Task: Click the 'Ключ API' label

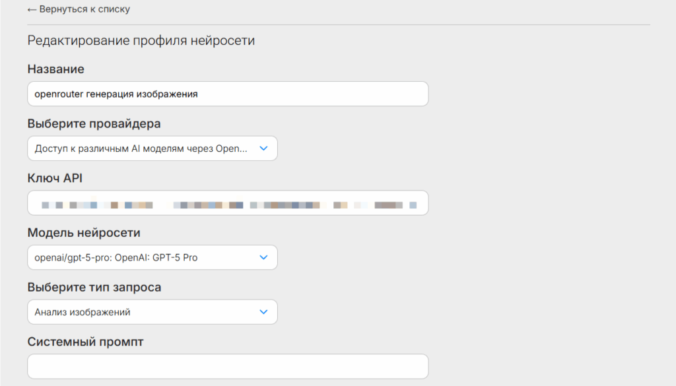Action: [55, 178]
